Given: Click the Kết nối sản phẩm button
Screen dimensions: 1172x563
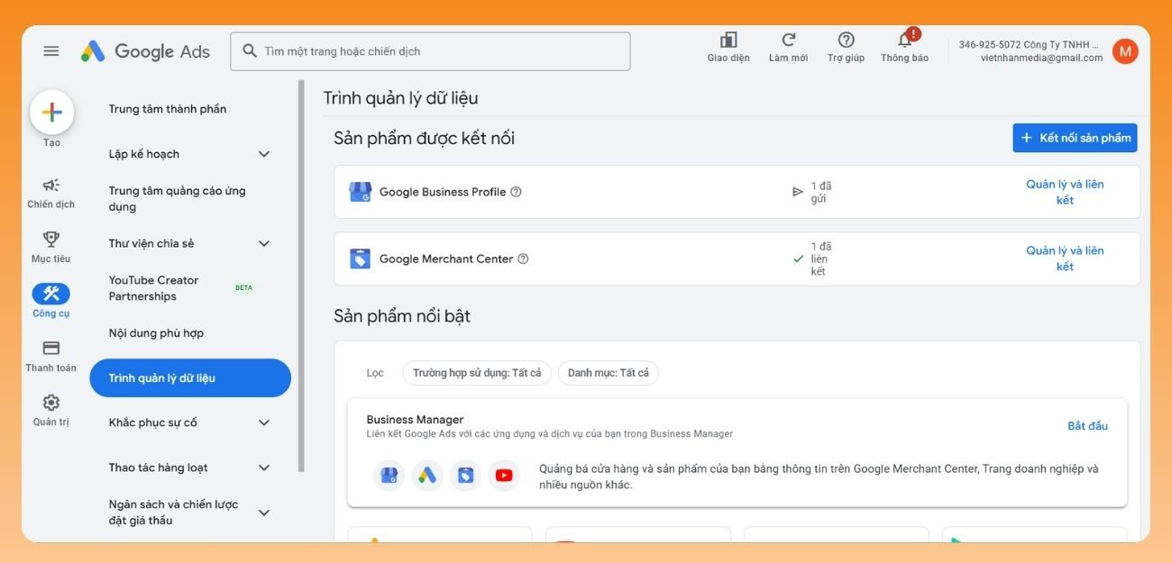Looking at the screenshot, I should tap(1075, 138).
